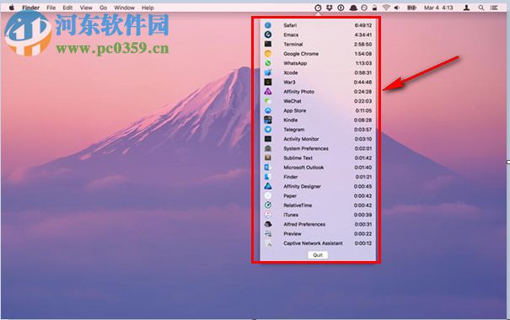Image resolution: width=510 pixels, height=320 pixels.
Task: Click Safari's time 6:49:12
Action: click(x=363, y=25)
